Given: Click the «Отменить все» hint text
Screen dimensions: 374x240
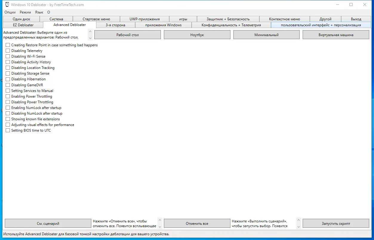Looking at the screenshot, I should pos(125,224).
